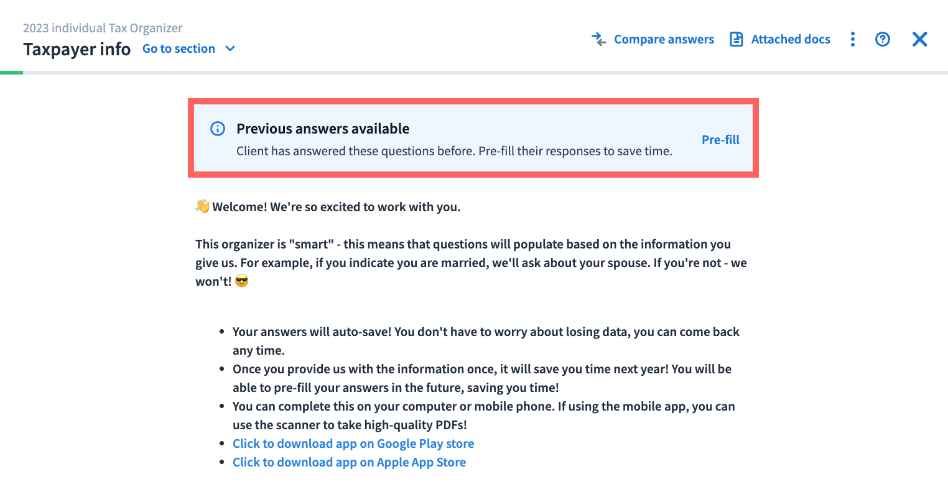
Task: Select the Compare answers text label
Action: [x=664, y=40]
